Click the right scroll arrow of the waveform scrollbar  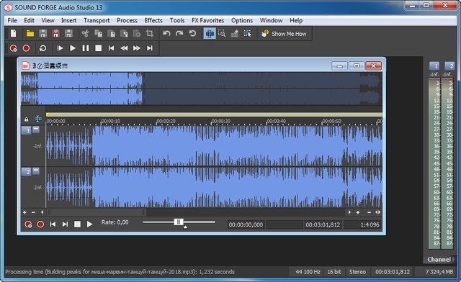349,212
